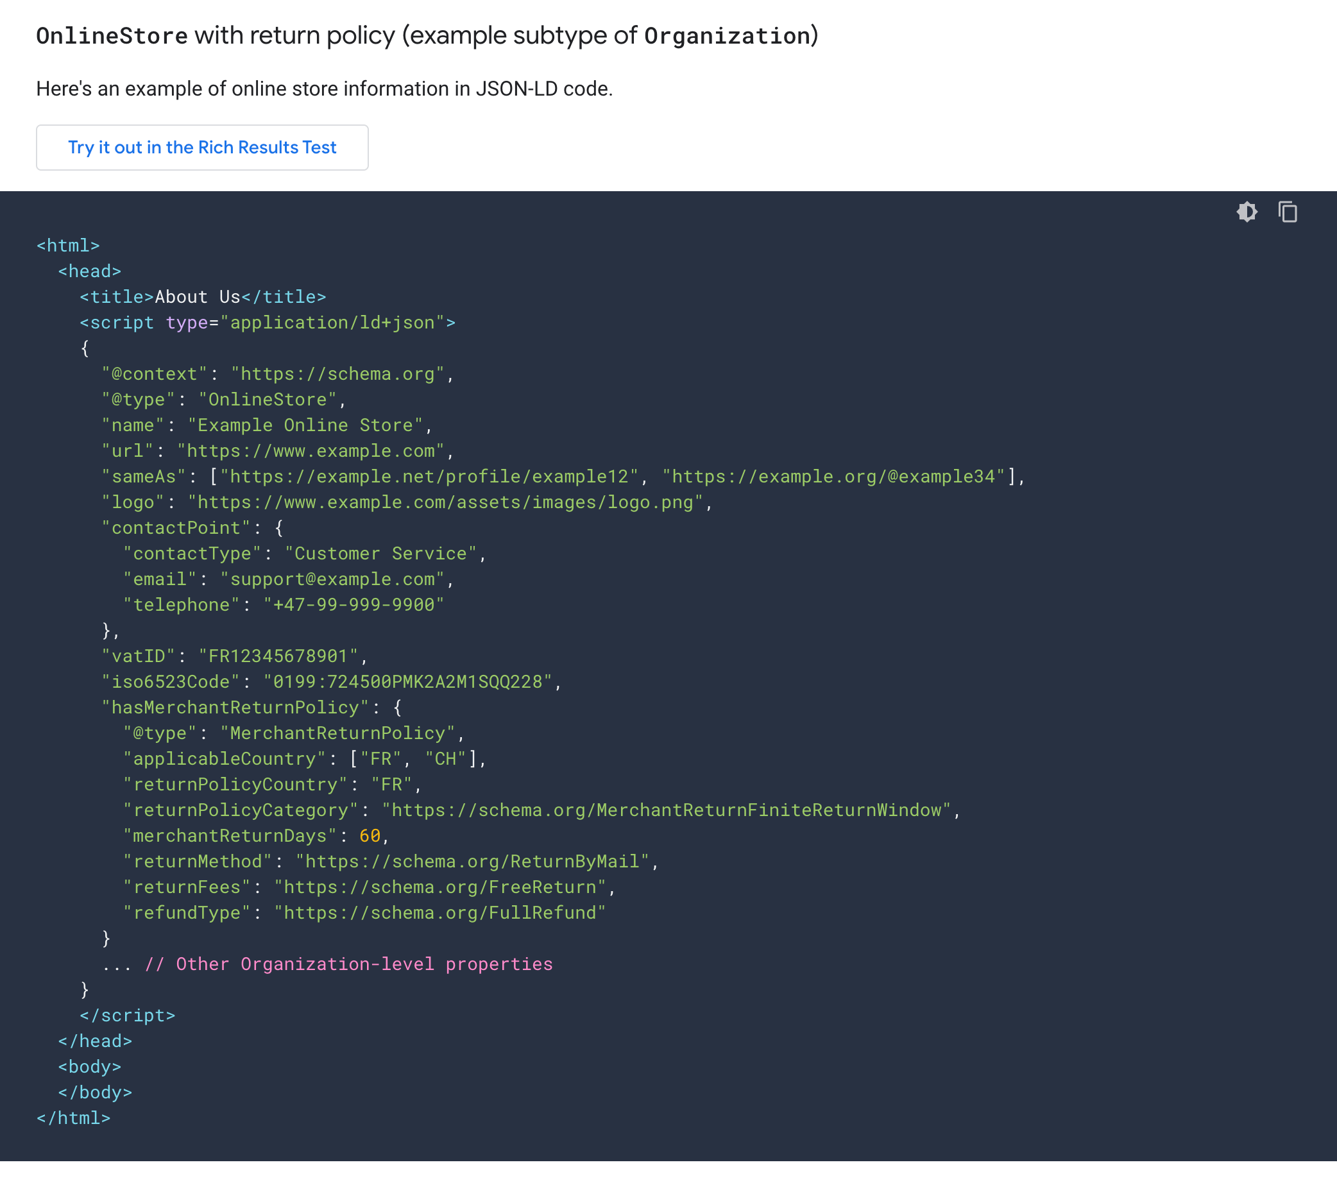Click the example.net profile sameAs URL
Image resolution: width=1337 pixels, height=1201 pixels.
coord(429,477)
